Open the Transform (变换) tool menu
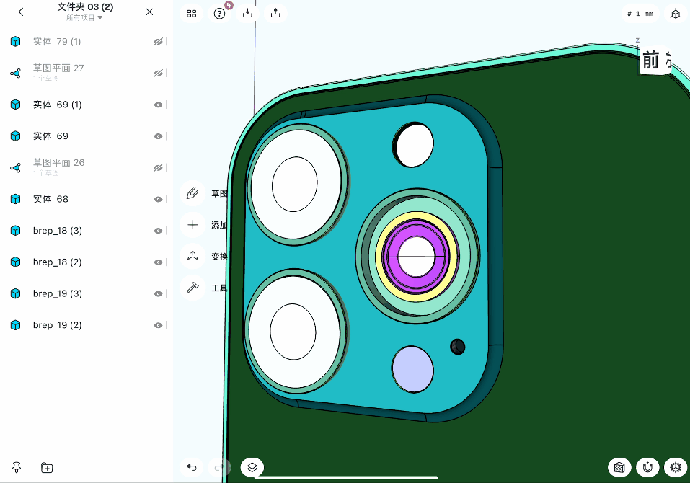690x483 pixels. tap(193, 256)
